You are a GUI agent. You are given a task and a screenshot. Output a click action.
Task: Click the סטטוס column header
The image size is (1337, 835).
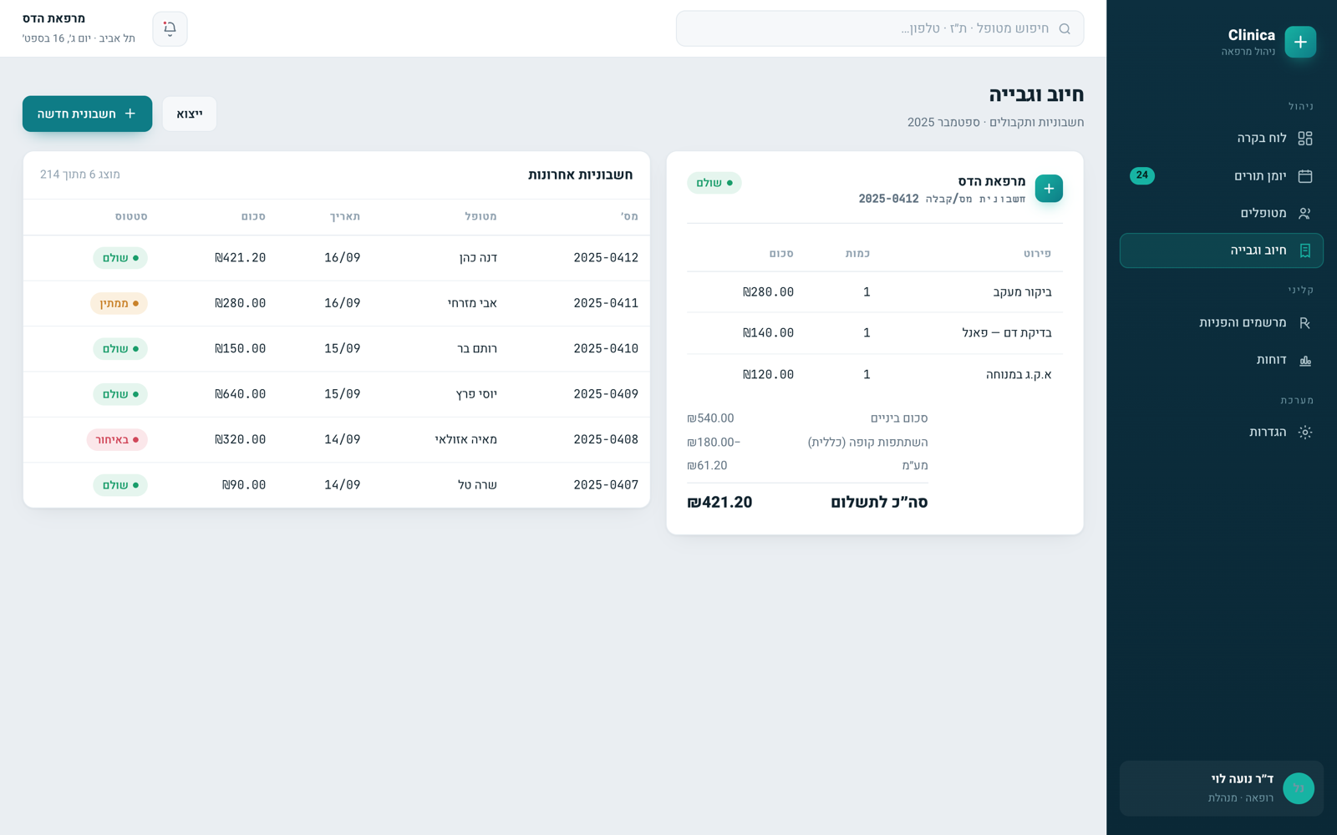tap(131, 216)
